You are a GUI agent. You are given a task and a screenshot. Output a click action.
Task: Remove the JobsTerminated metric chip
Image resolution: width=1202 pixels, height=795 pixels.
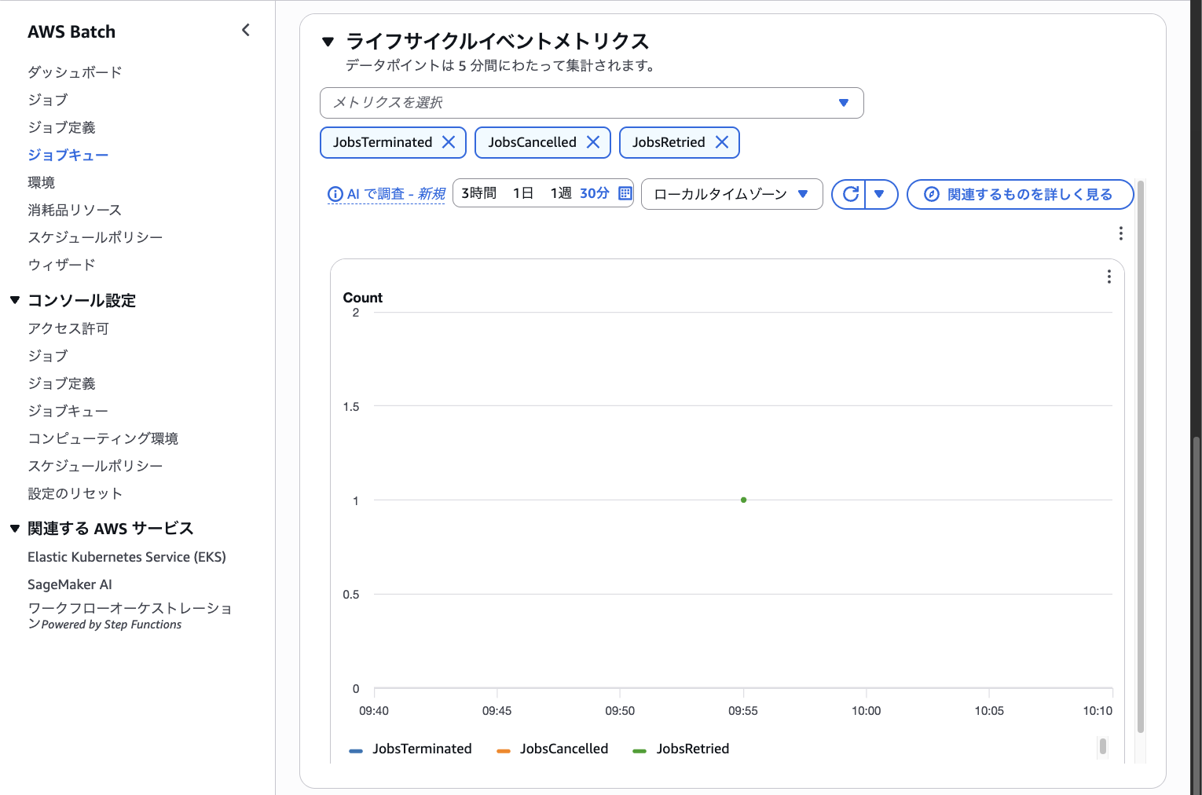pyautogui.click(x=449, y=142)
